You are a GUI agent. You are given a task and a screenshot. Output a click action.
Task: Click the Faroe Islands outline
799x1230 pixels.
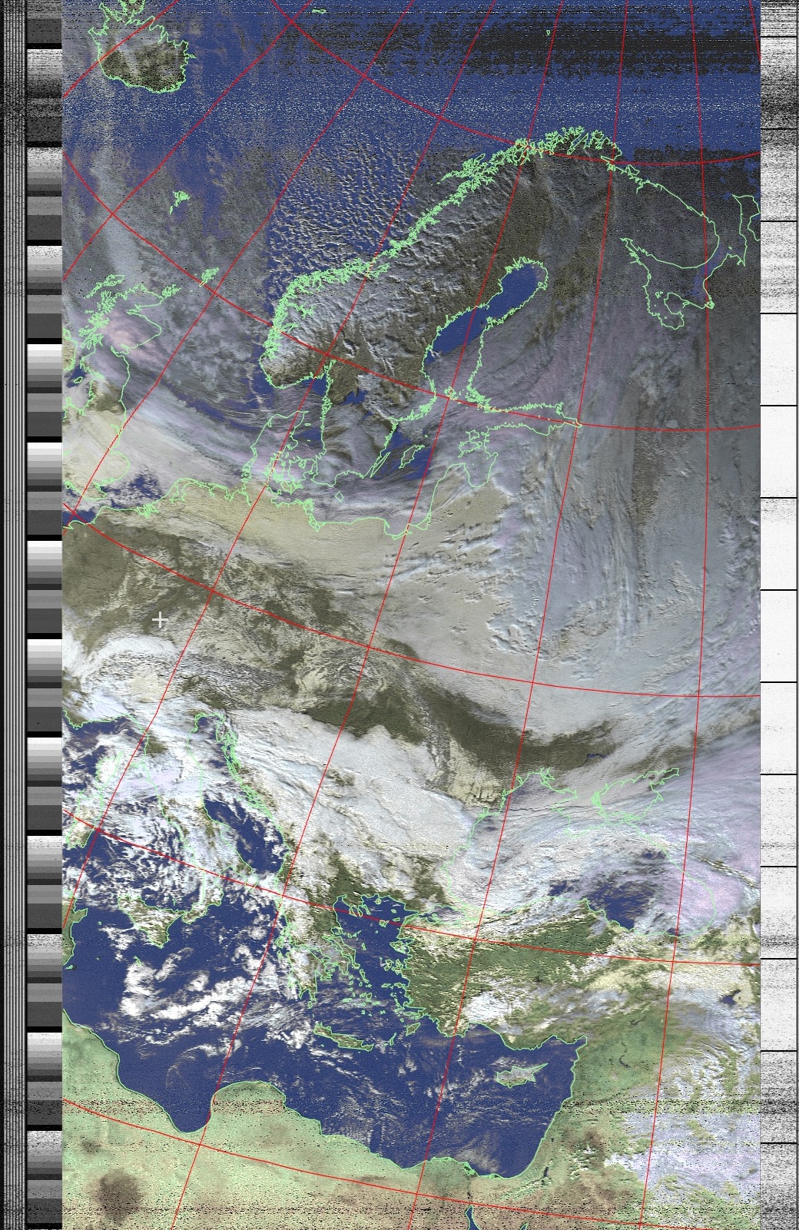point(179,201)
